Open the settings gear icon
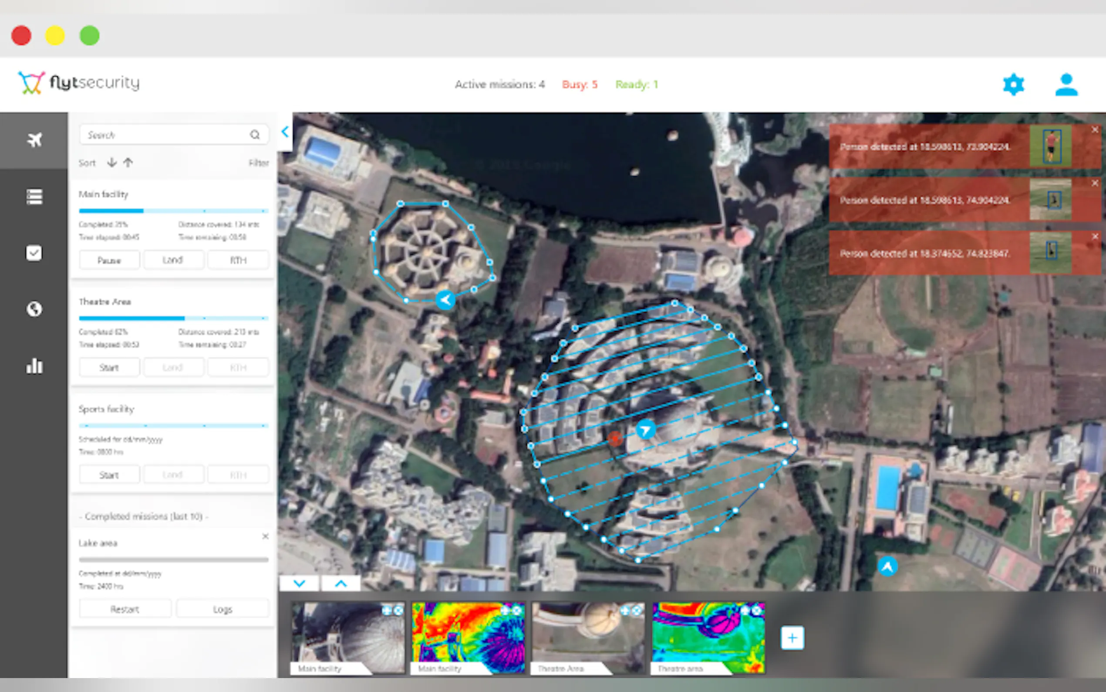This screenshot has width=1106, height=692. 1013,85
